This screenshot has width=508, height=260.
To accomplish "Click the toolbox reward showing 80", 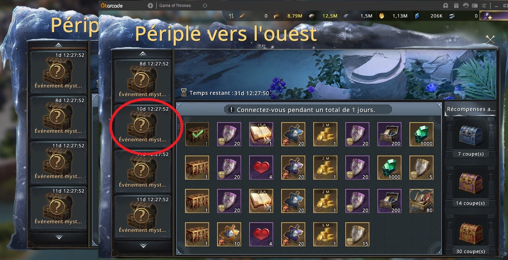I will tap(421, 201).
